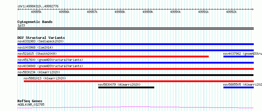Click the Cytogenetic Bands track heading
This screenshot has height=111, width=262.
click(35, 22)
